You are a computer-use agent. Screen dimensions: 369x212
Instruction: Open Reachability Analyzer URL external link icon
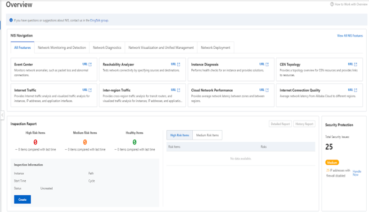[x=179, y=64]
